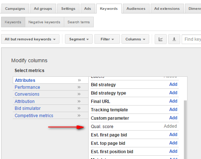
Task: Click the Final URL metric label
Action: point(101,102)
